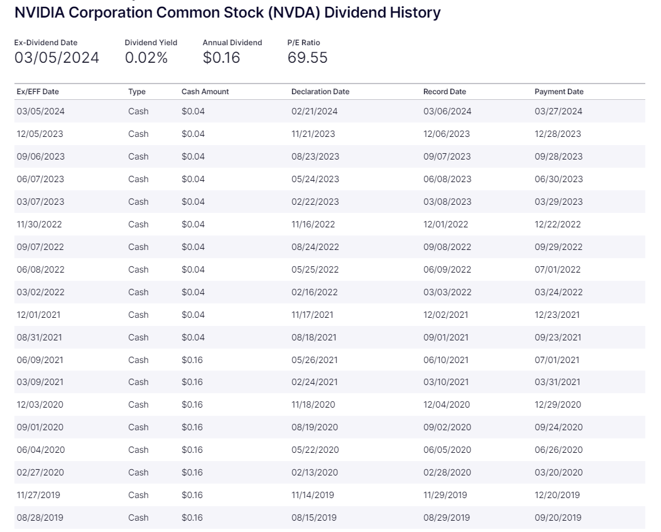Image resolution: width=661 pixels, height=532 pixels.
Task: Click the $0.04 cash amount in the 08/31/2021 row
Action: [x=193, y=338]
